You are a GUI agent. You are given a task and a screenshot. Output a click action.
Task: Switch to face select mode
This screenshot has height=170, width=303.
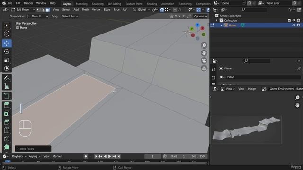coord(47,10)
